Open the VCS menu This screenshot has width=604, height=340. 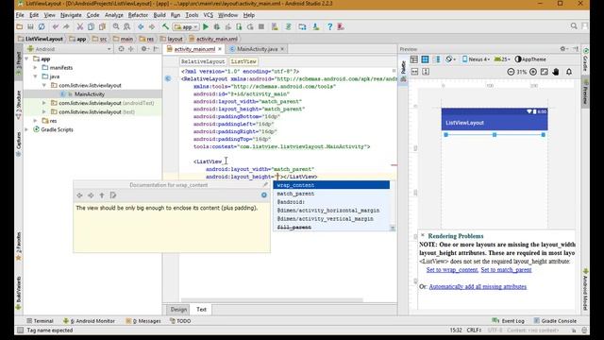click(x=208, y=15)
